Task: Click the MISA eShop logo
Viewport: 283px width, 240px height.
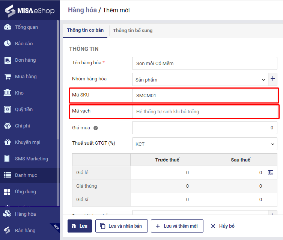Action: point(30,10)
